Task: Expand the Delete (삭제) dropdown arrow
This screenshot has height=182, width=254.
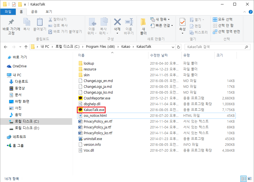Action: [117, 33]
